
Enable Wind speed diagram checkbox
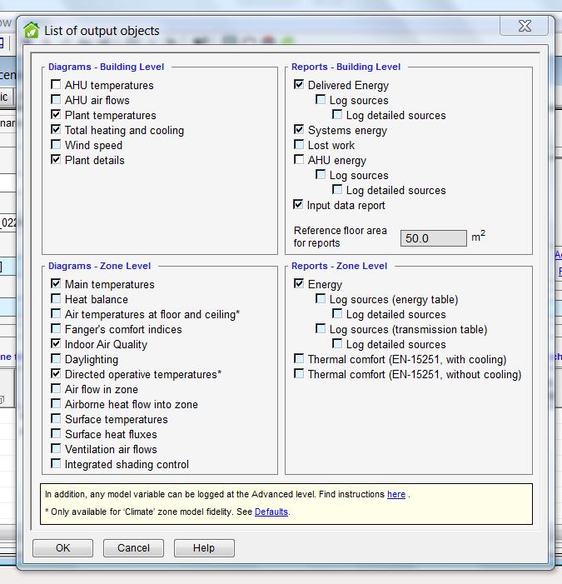point(56,144)
